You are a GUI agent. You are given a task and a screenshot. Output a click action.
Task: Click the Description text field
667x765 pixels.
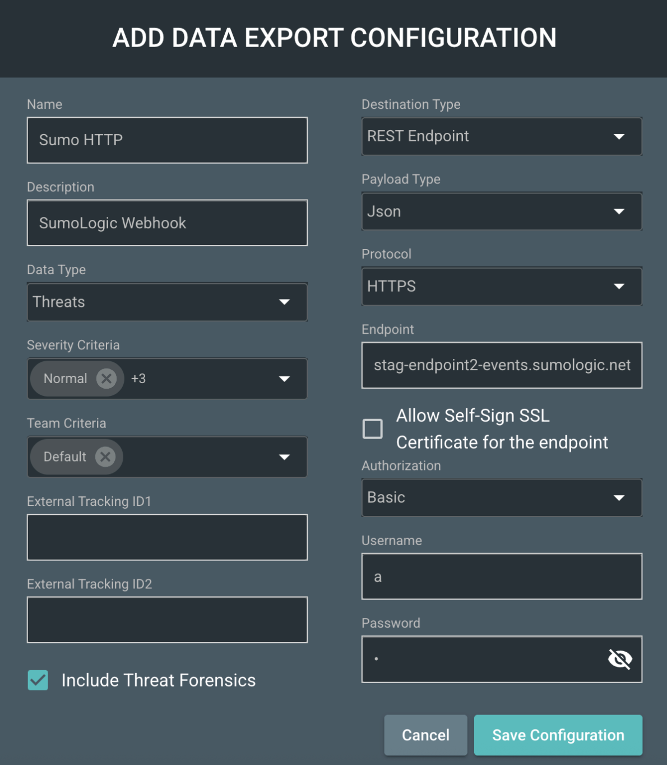pyautogui.click(x=167, y=223)
